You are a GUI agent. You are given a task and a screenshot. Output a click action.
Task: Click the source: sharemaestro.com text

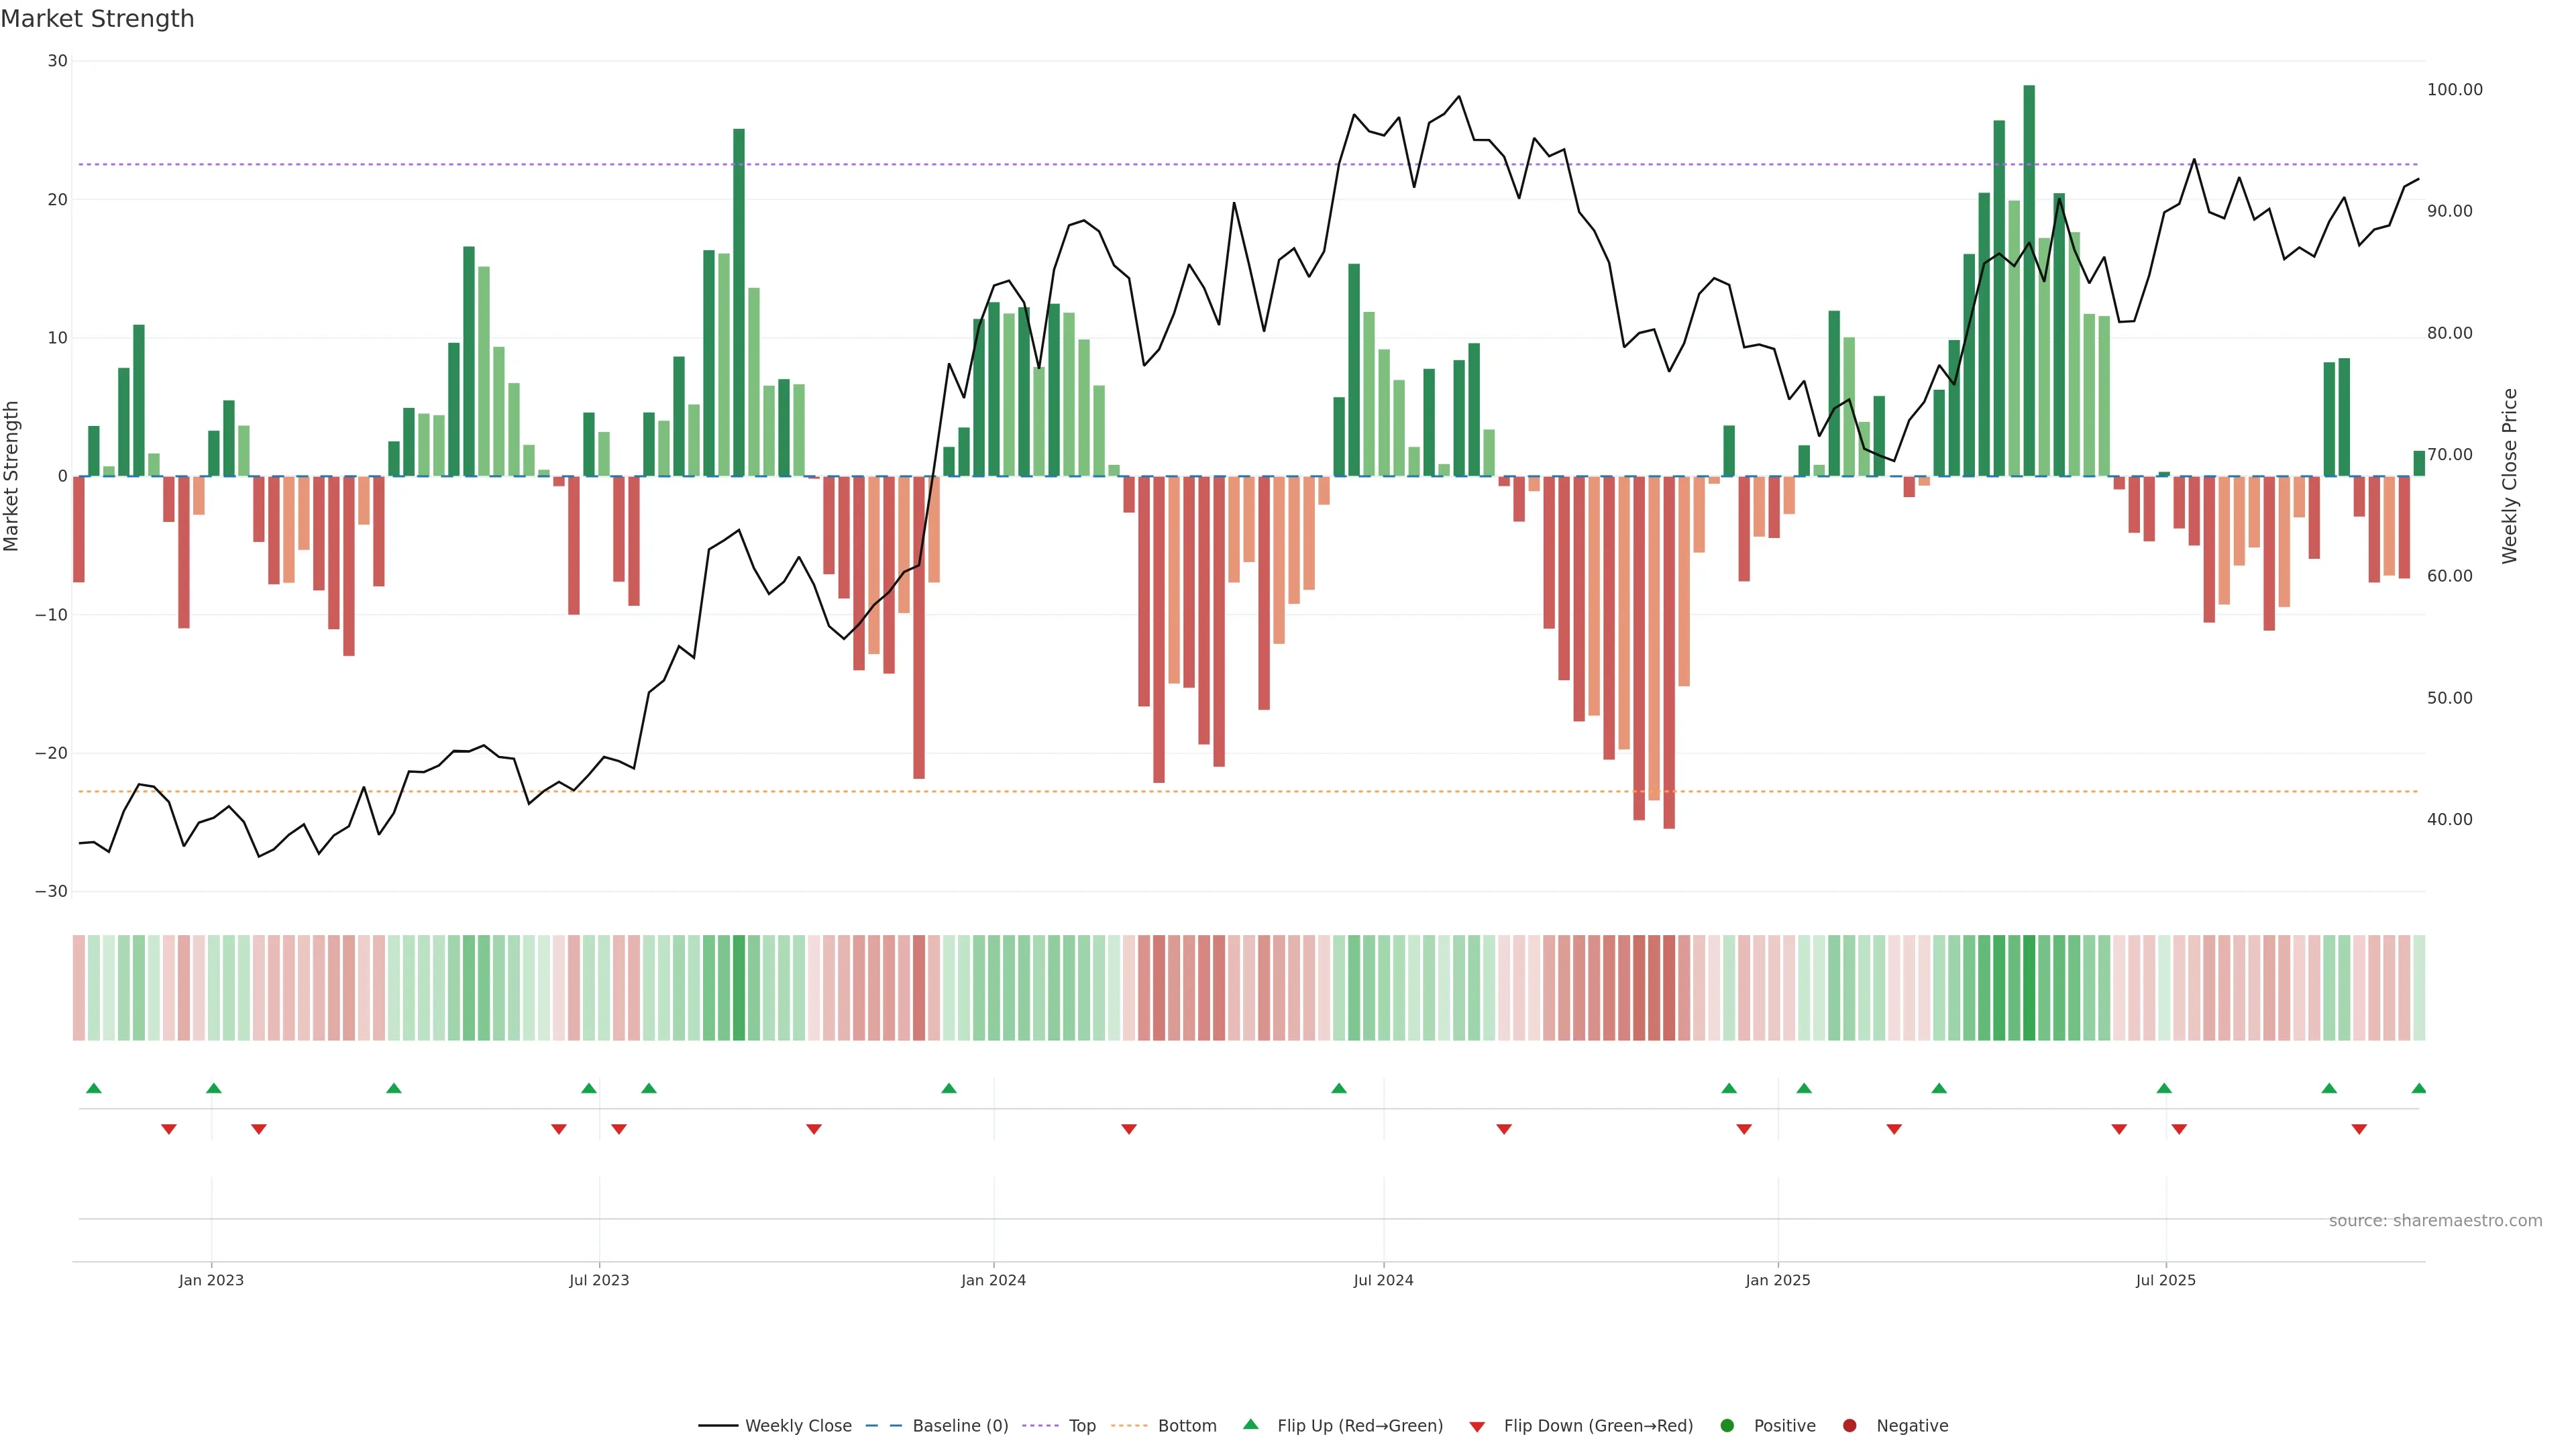click(x=2435, y=1220)
